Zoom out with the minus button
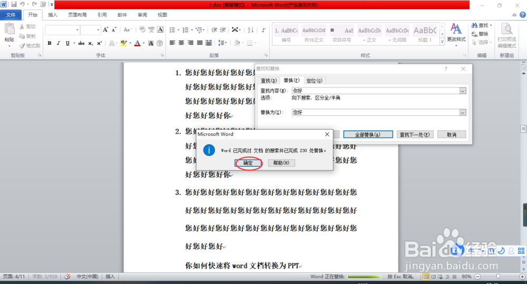Image resolution: width=527 pixels, height=284 pixels. (477, 277)
